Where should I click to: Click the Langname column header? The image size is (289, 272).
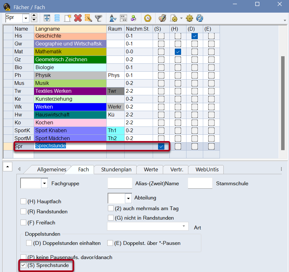(70, 29)
